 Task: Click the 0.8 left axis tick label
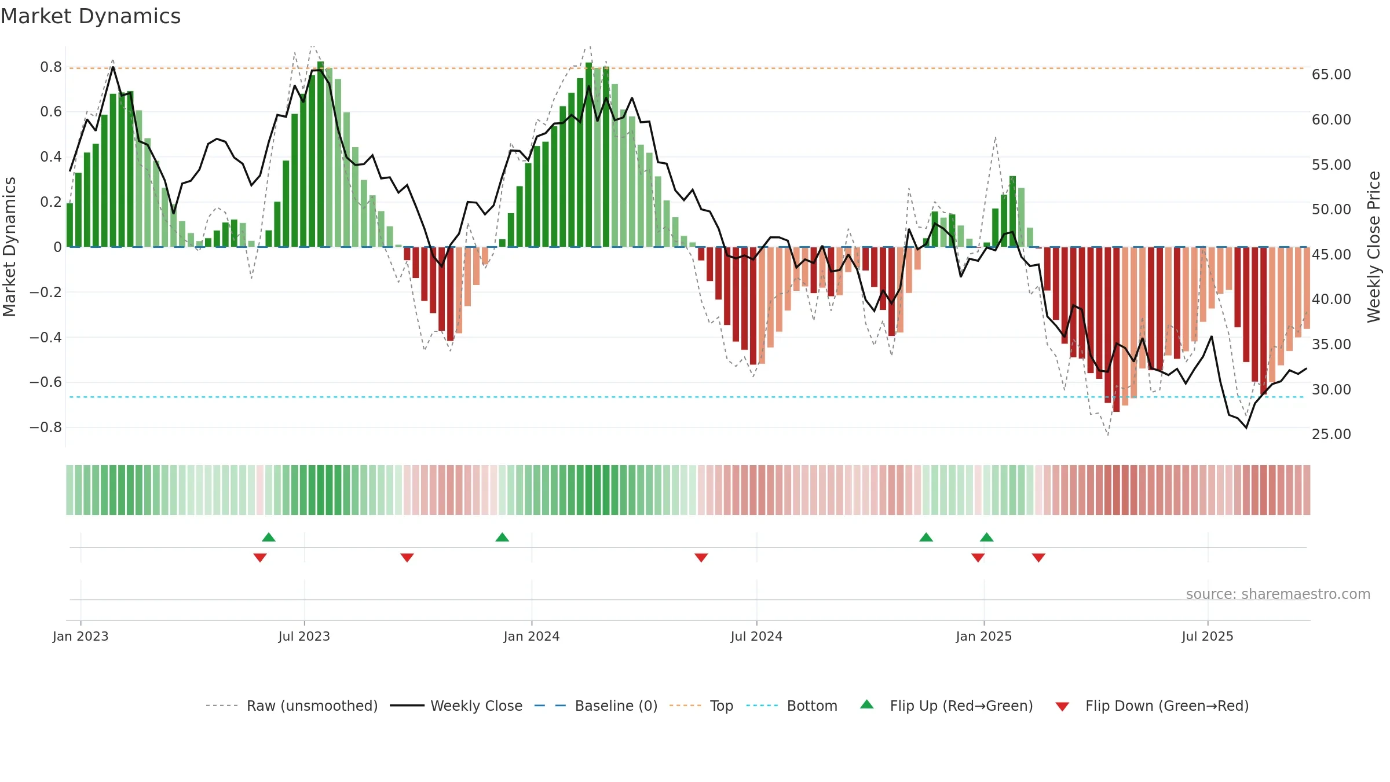pos(51,67)
